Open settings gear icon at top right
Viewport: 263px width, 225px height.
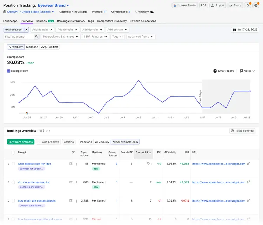point(256,5)
